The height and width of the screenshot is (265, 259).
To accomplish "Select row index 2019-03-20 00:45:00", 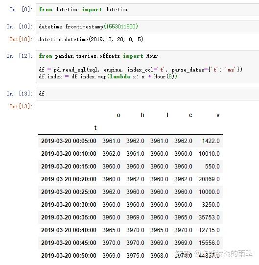I will 69,243.
